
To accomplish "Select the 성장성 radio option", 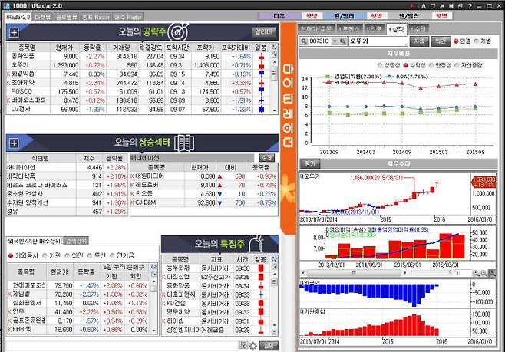I will 380,65.
